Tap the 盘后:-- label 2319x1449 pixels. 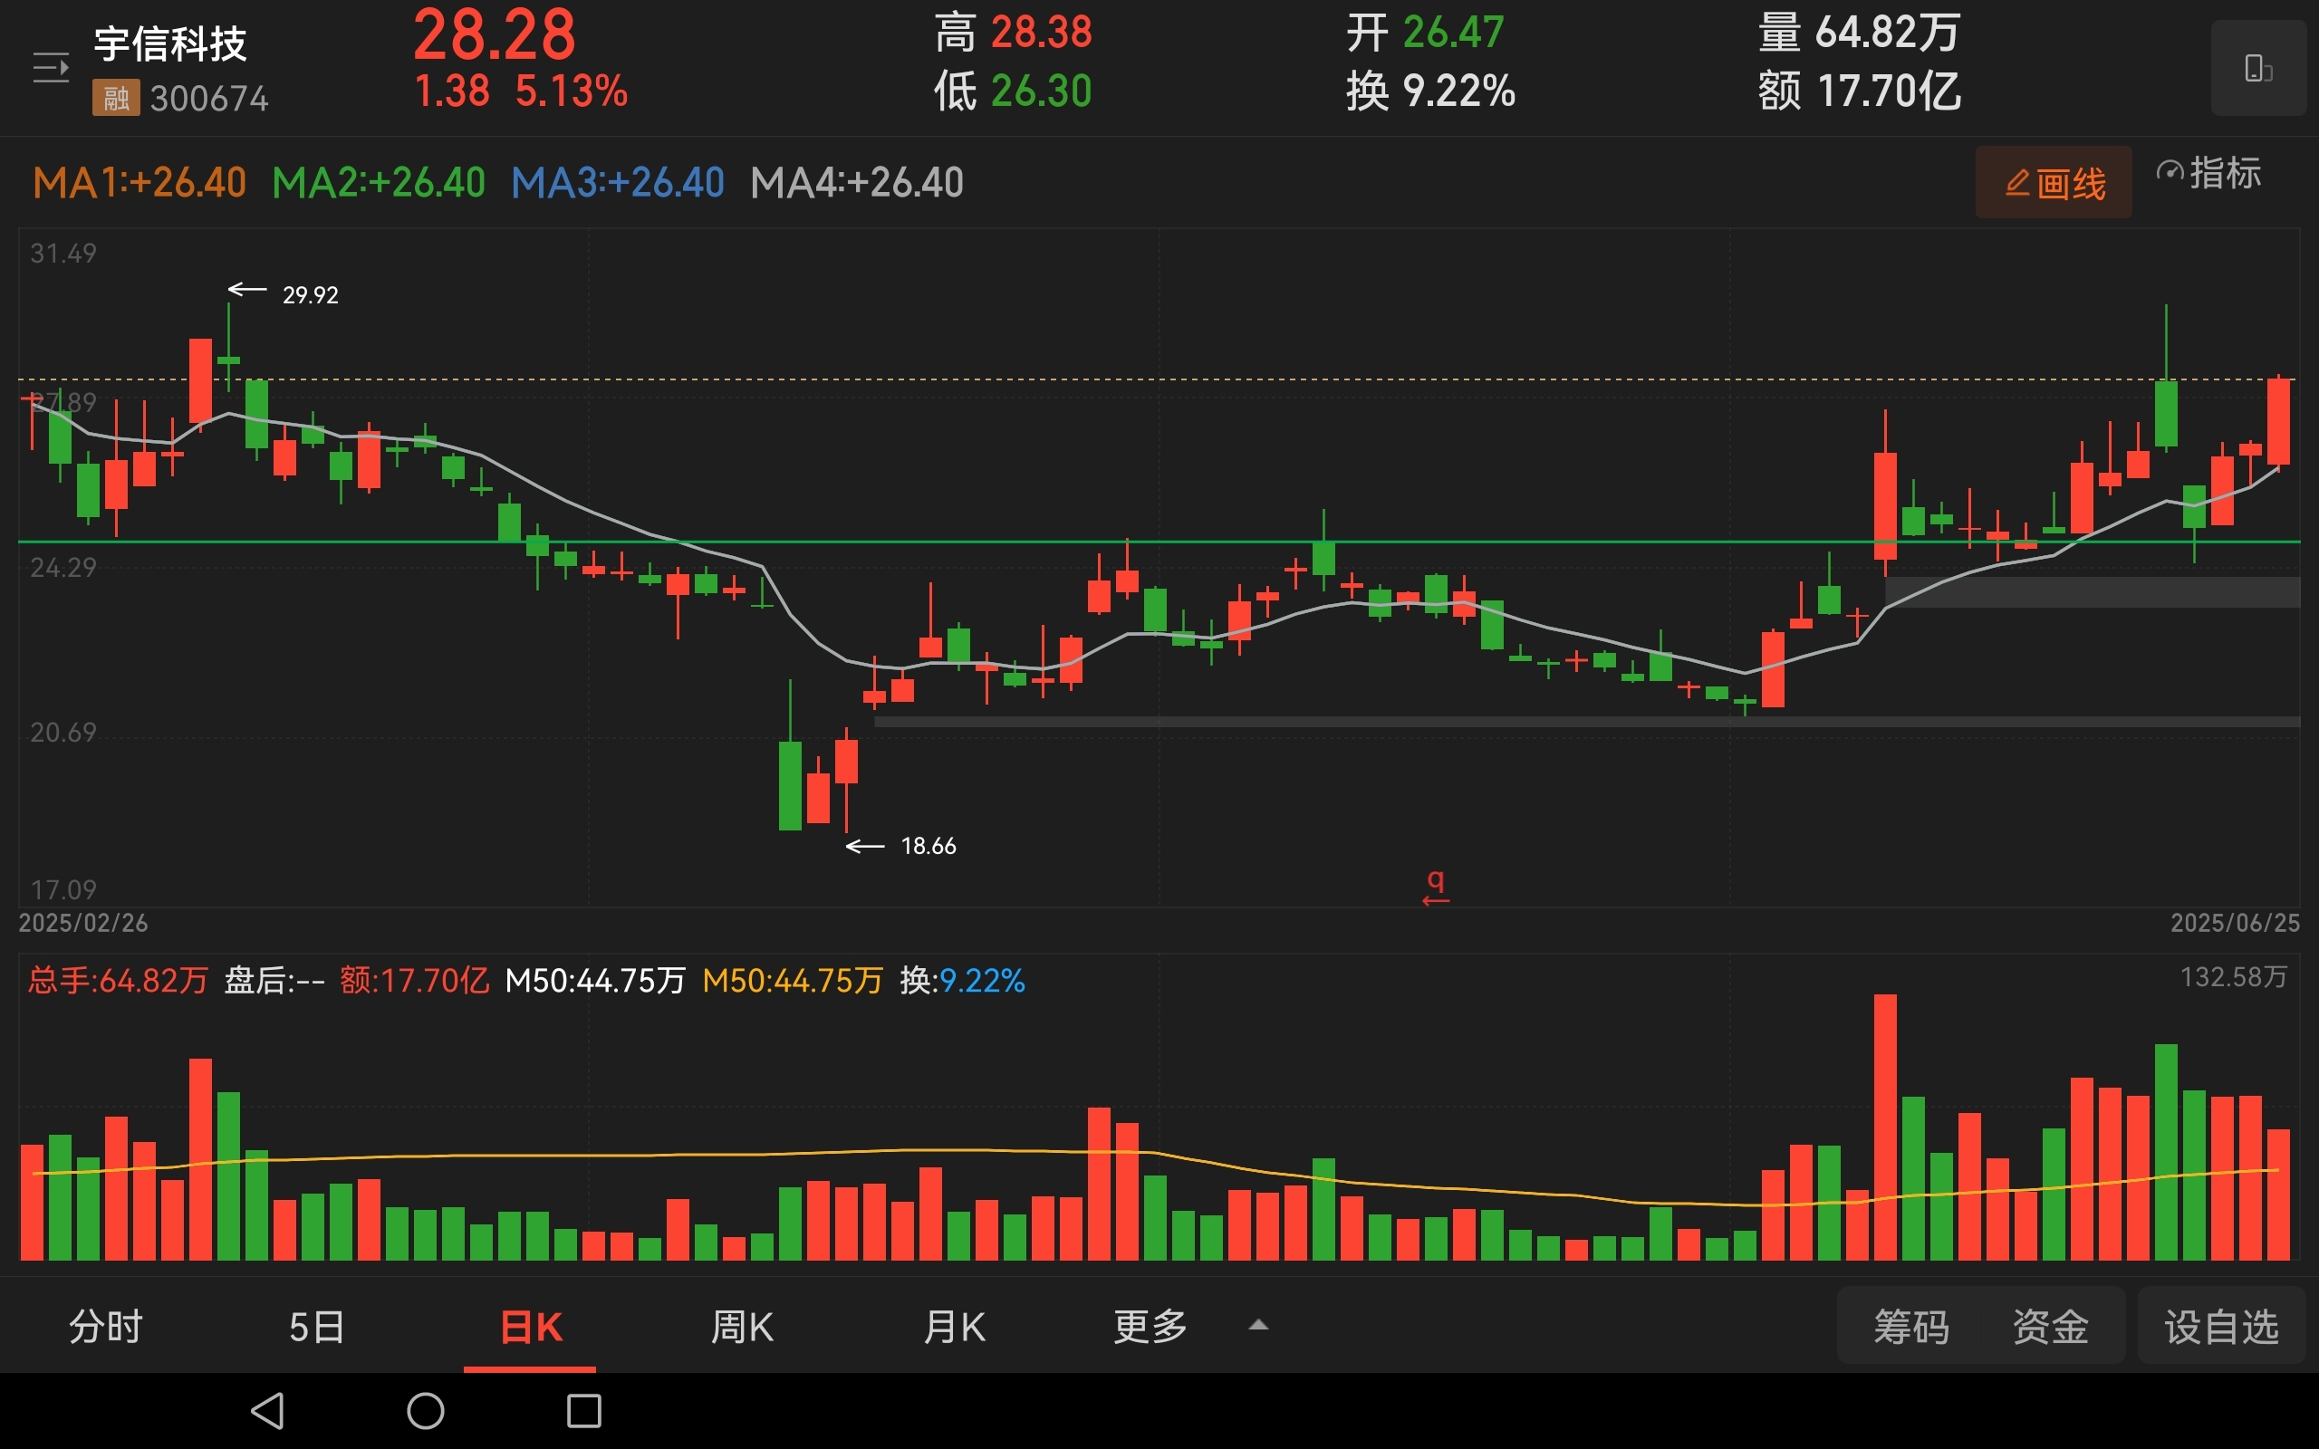(x=274, y=981)
